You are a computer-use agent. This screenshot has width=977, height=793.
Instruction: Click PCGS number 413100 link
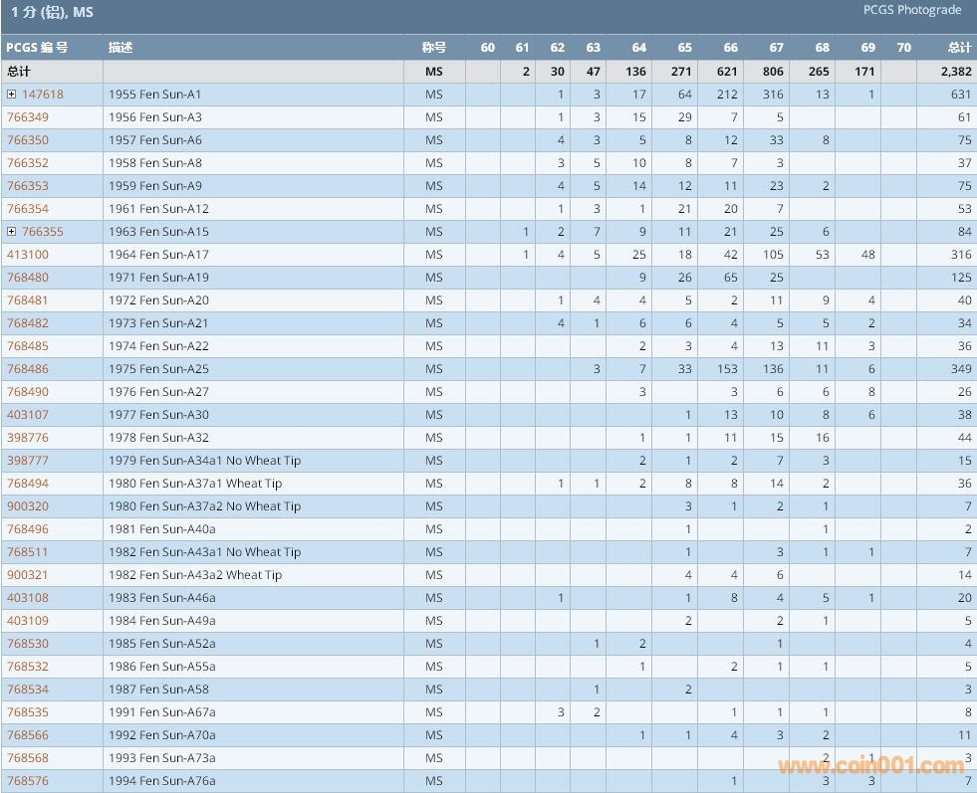click(x=28, y=255)
